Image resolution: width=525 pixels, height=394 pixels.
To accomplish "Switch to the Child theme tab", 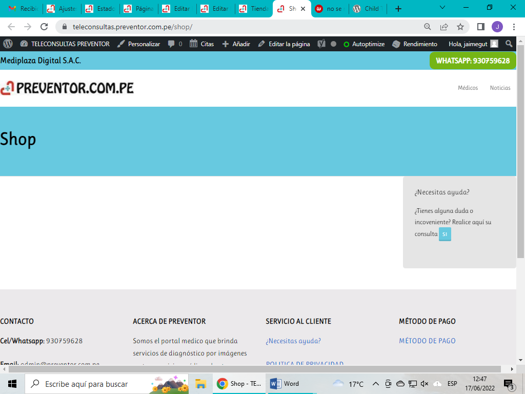I will click(368, 9).
